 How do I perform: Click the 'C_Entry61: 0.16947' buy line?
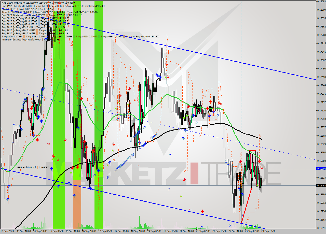tap(35, 21)
